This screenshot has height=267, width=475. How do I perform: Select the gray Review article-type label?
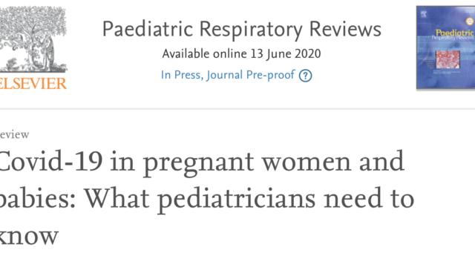(14, 134)
